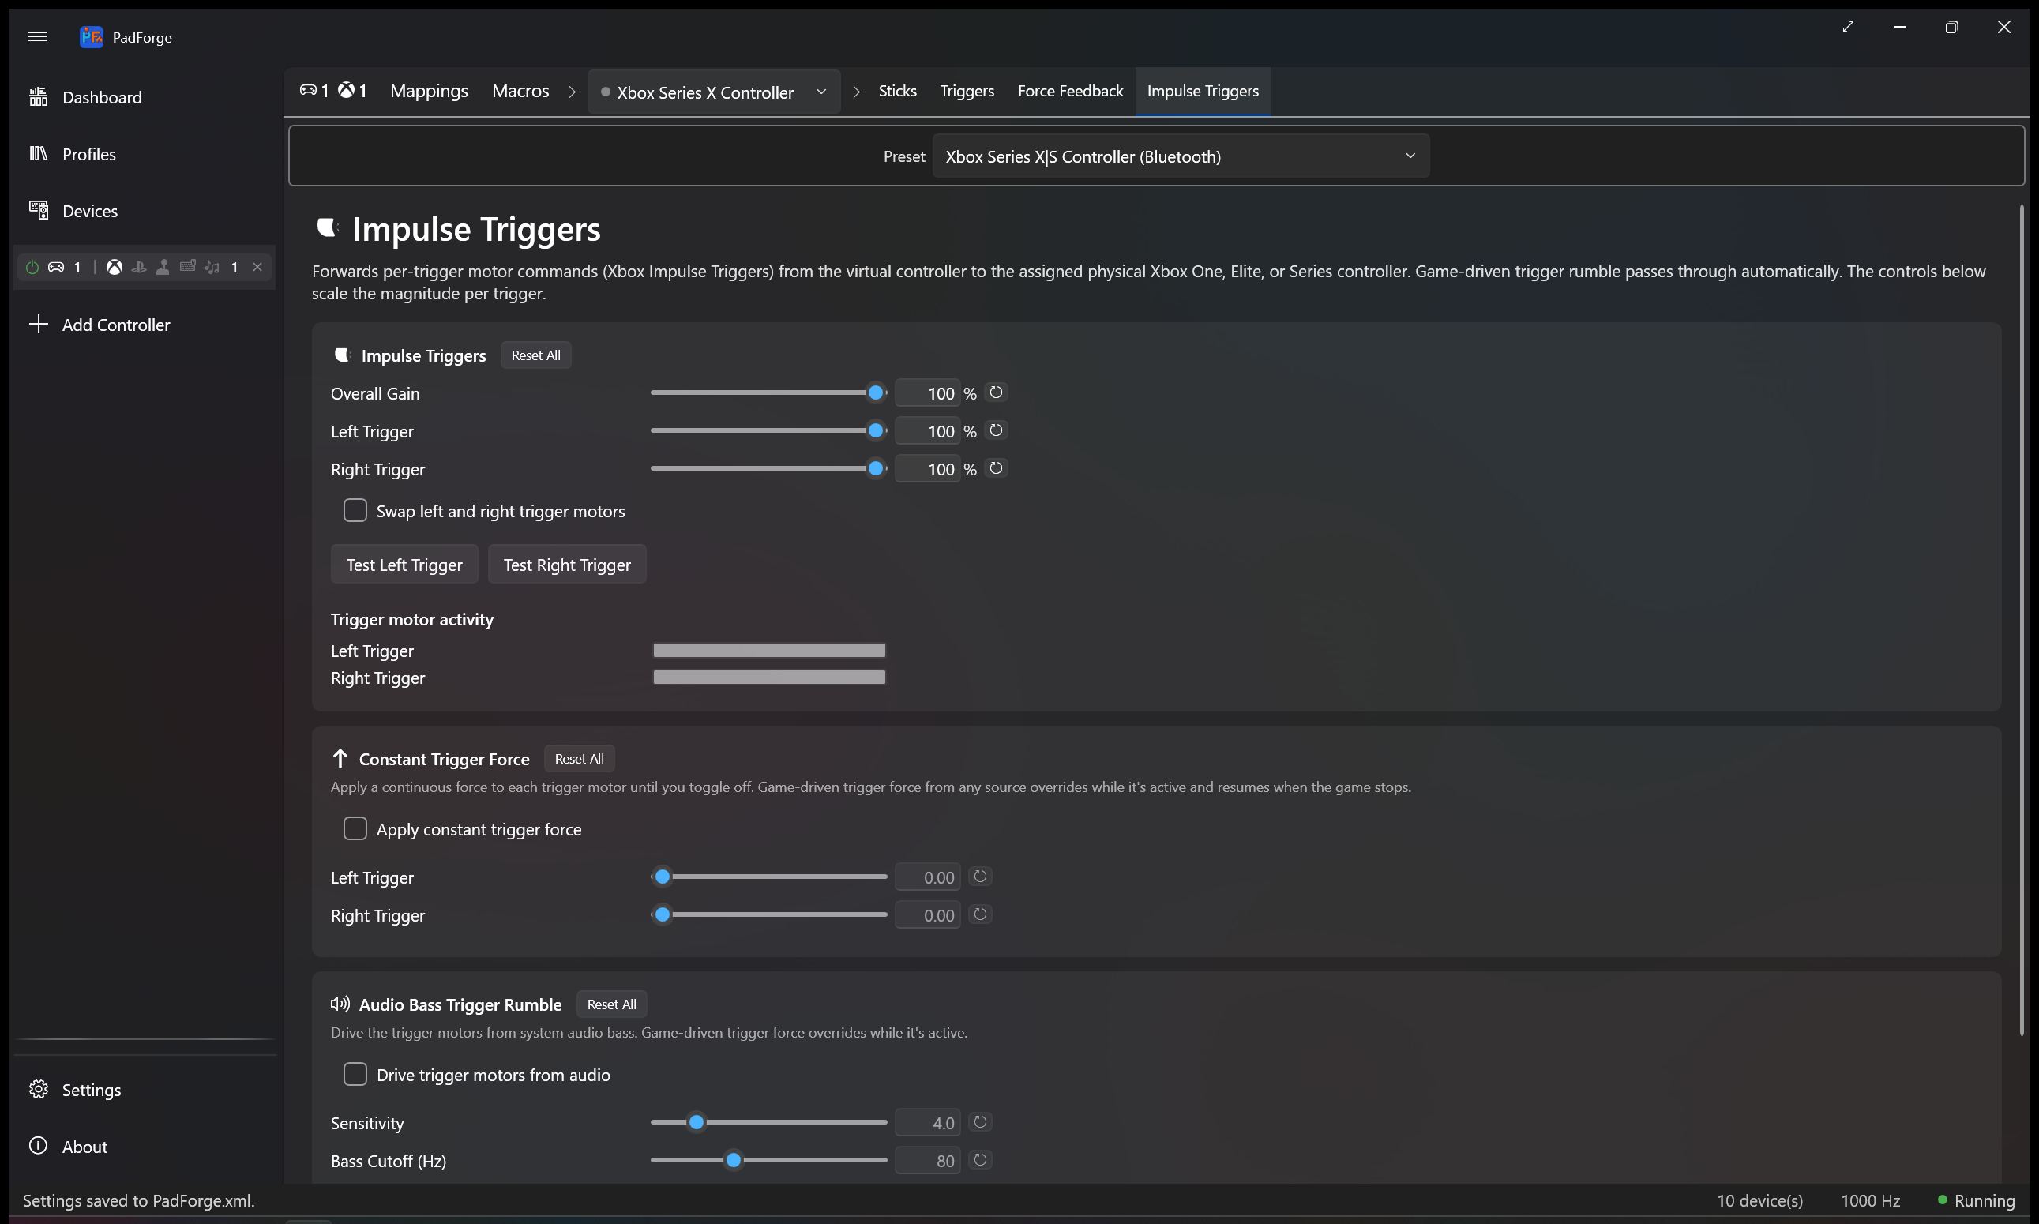
Task: Click Test Right Trigger
Action: coord(568,565)
